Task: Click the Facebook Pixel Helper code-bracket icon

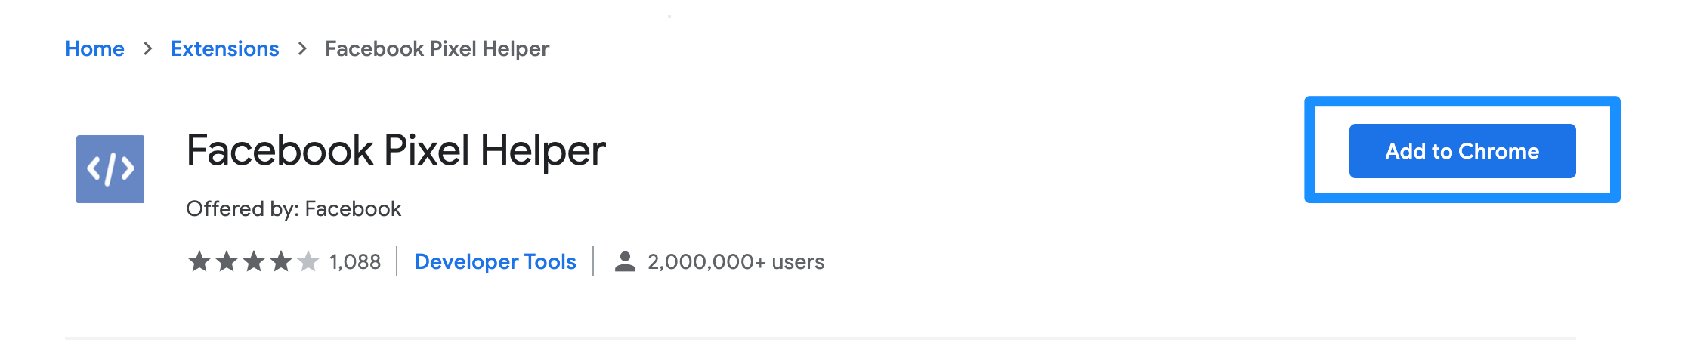Action: pyautogui.click(x=110, y=169)
